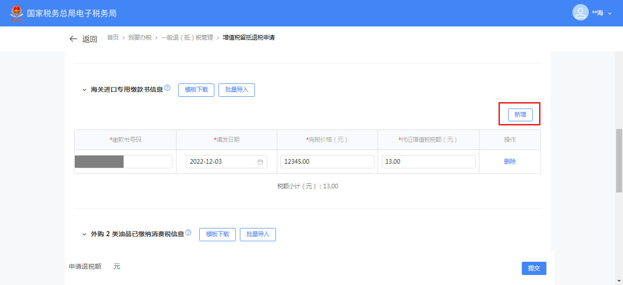Click 模板下载 for customs payment section
This screenshot has height=285, width=623.
(196, 90)
